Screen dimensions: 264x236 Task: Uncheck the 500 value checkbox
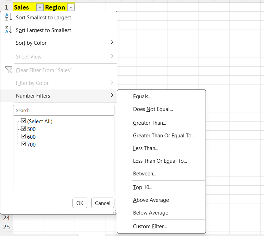pos(24,128)
